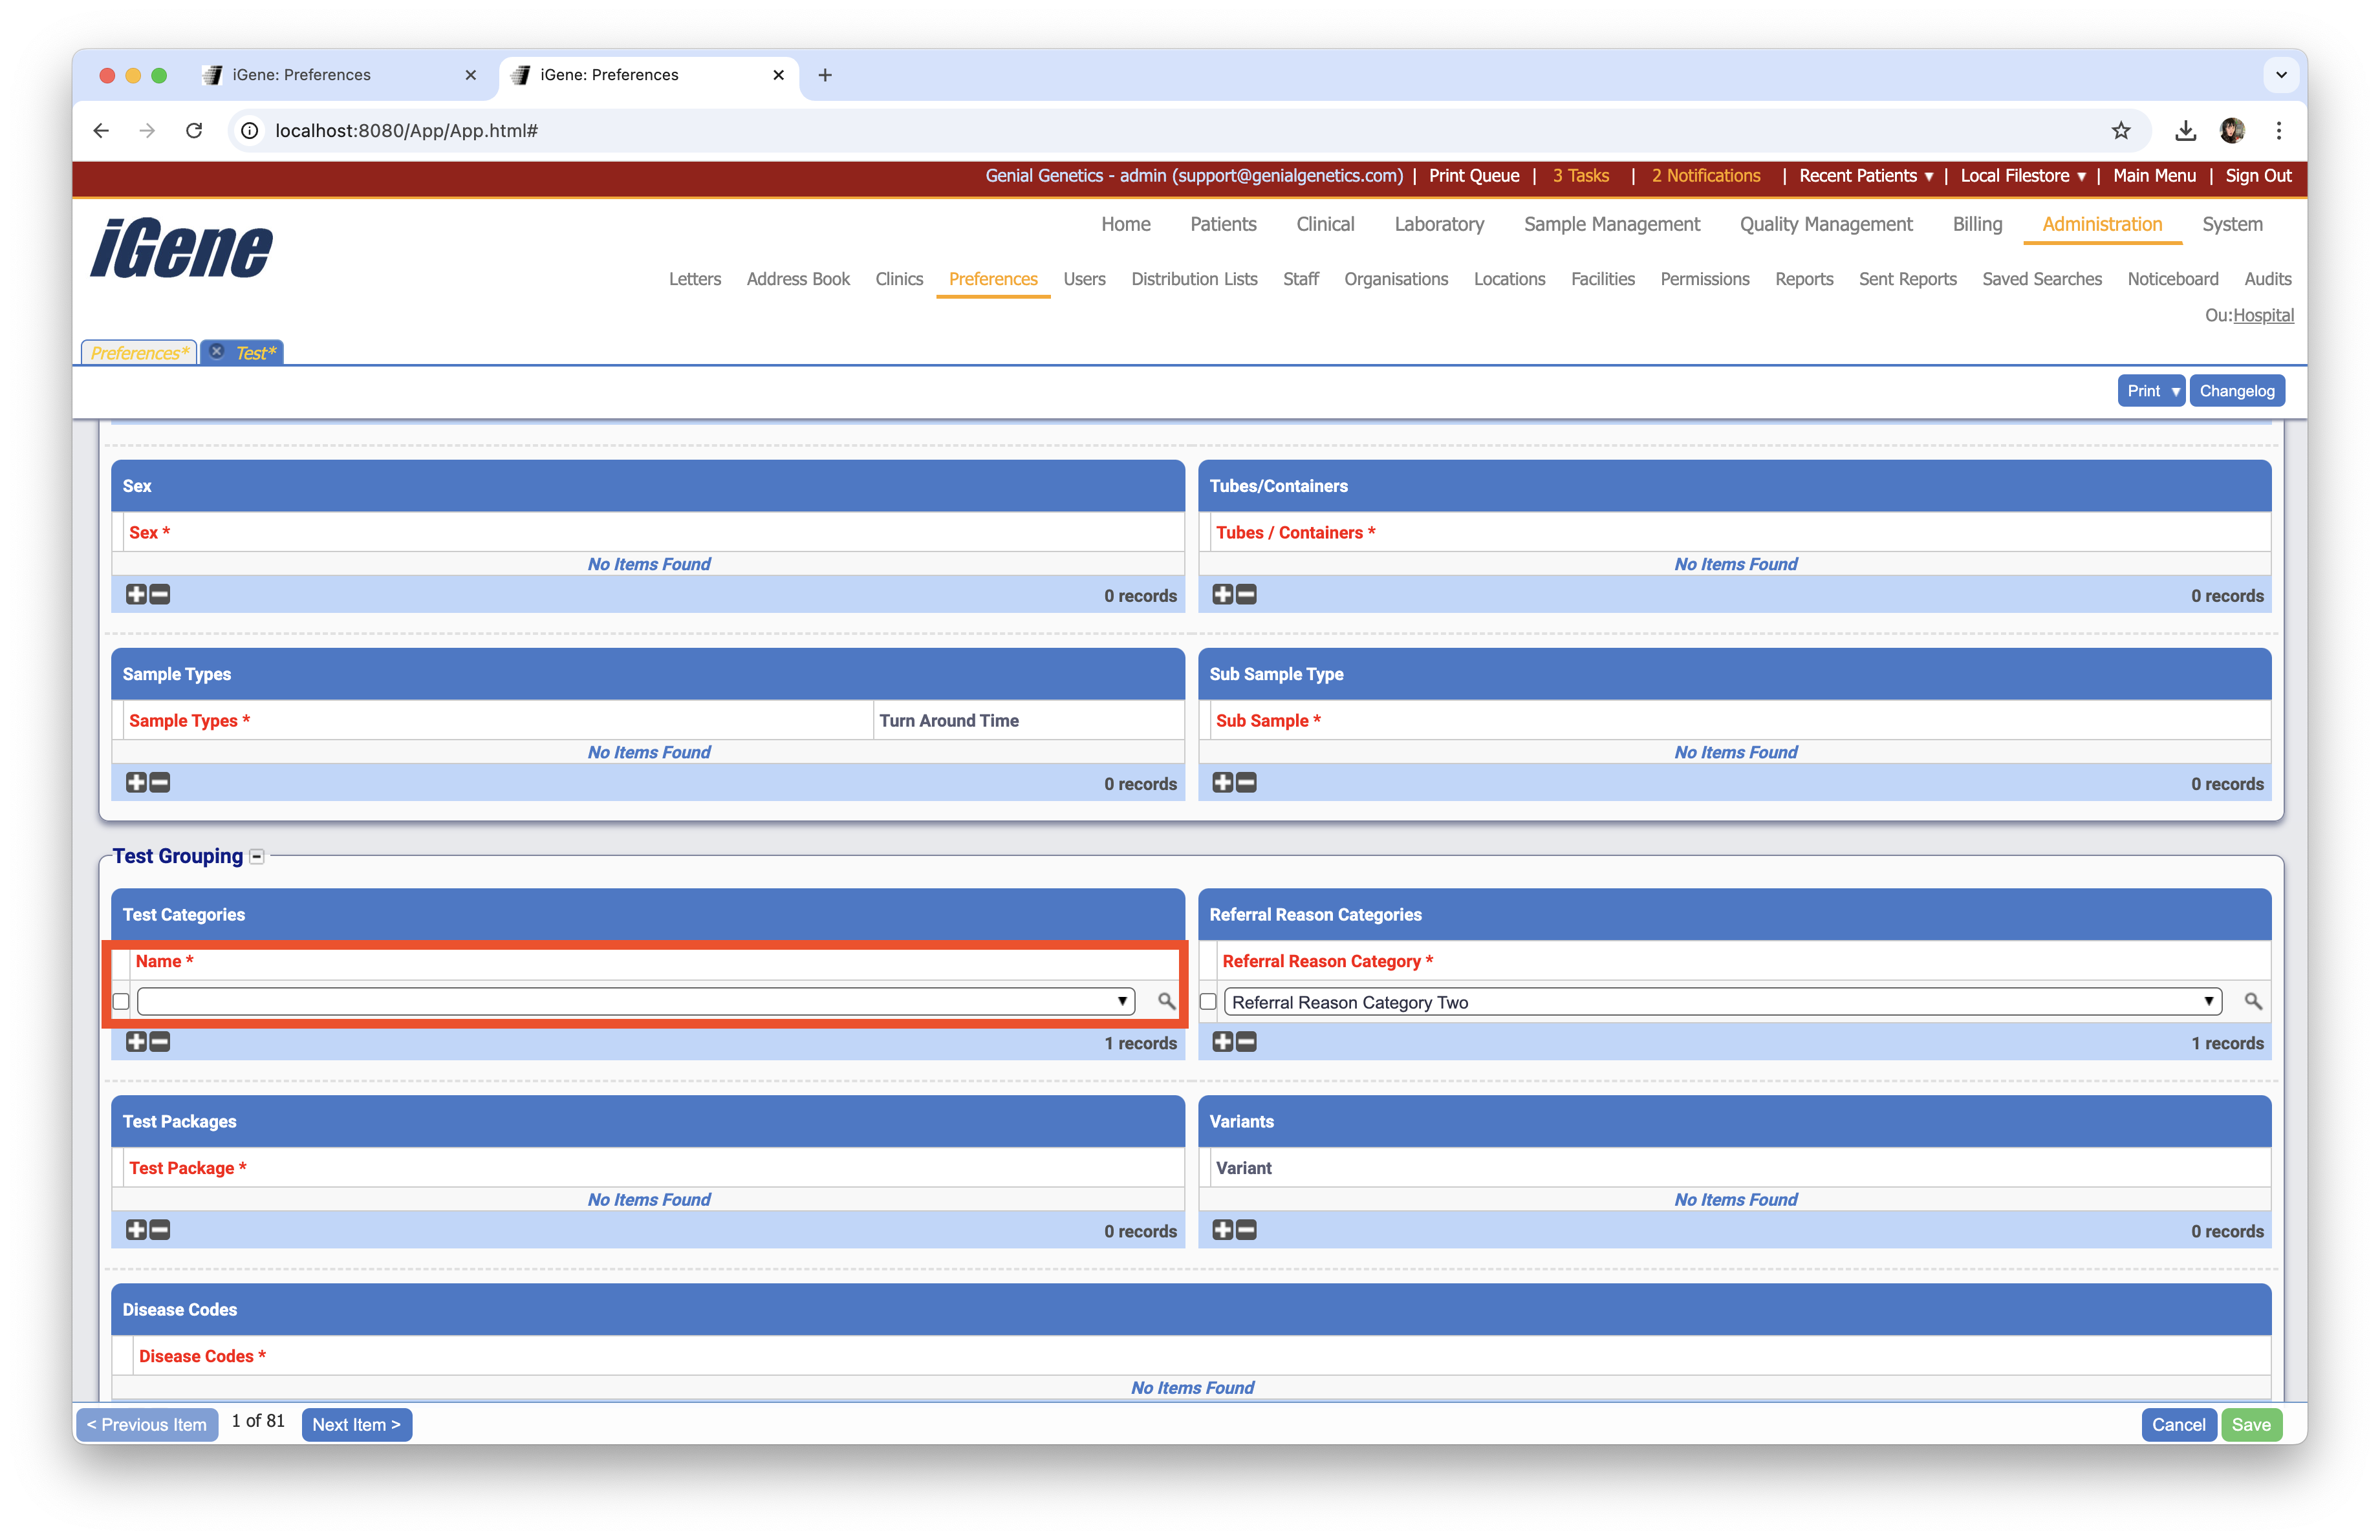Click the plus icon under Sex table
The height and width of the screenshot is (1540, 2380).
click(136, 595)
